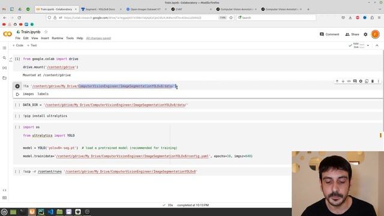Share the notebook

pos(352,34)
